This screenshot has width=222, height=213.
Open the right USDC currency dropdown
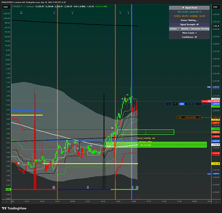tap(215, 7)
